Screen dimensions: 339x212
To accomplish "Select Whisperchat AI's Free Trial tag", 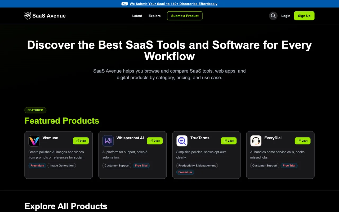I will [x=141, y=166].
